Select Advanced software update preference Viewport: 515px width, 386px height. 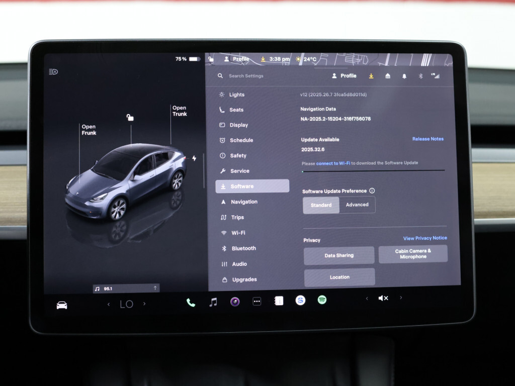pos(357,205)
